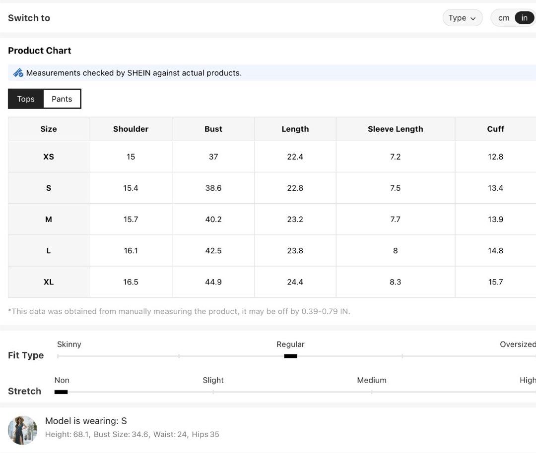This screenshot has height=453, width=536.
Task: Click the Non stretch marker
Action: tap(61, 392)
